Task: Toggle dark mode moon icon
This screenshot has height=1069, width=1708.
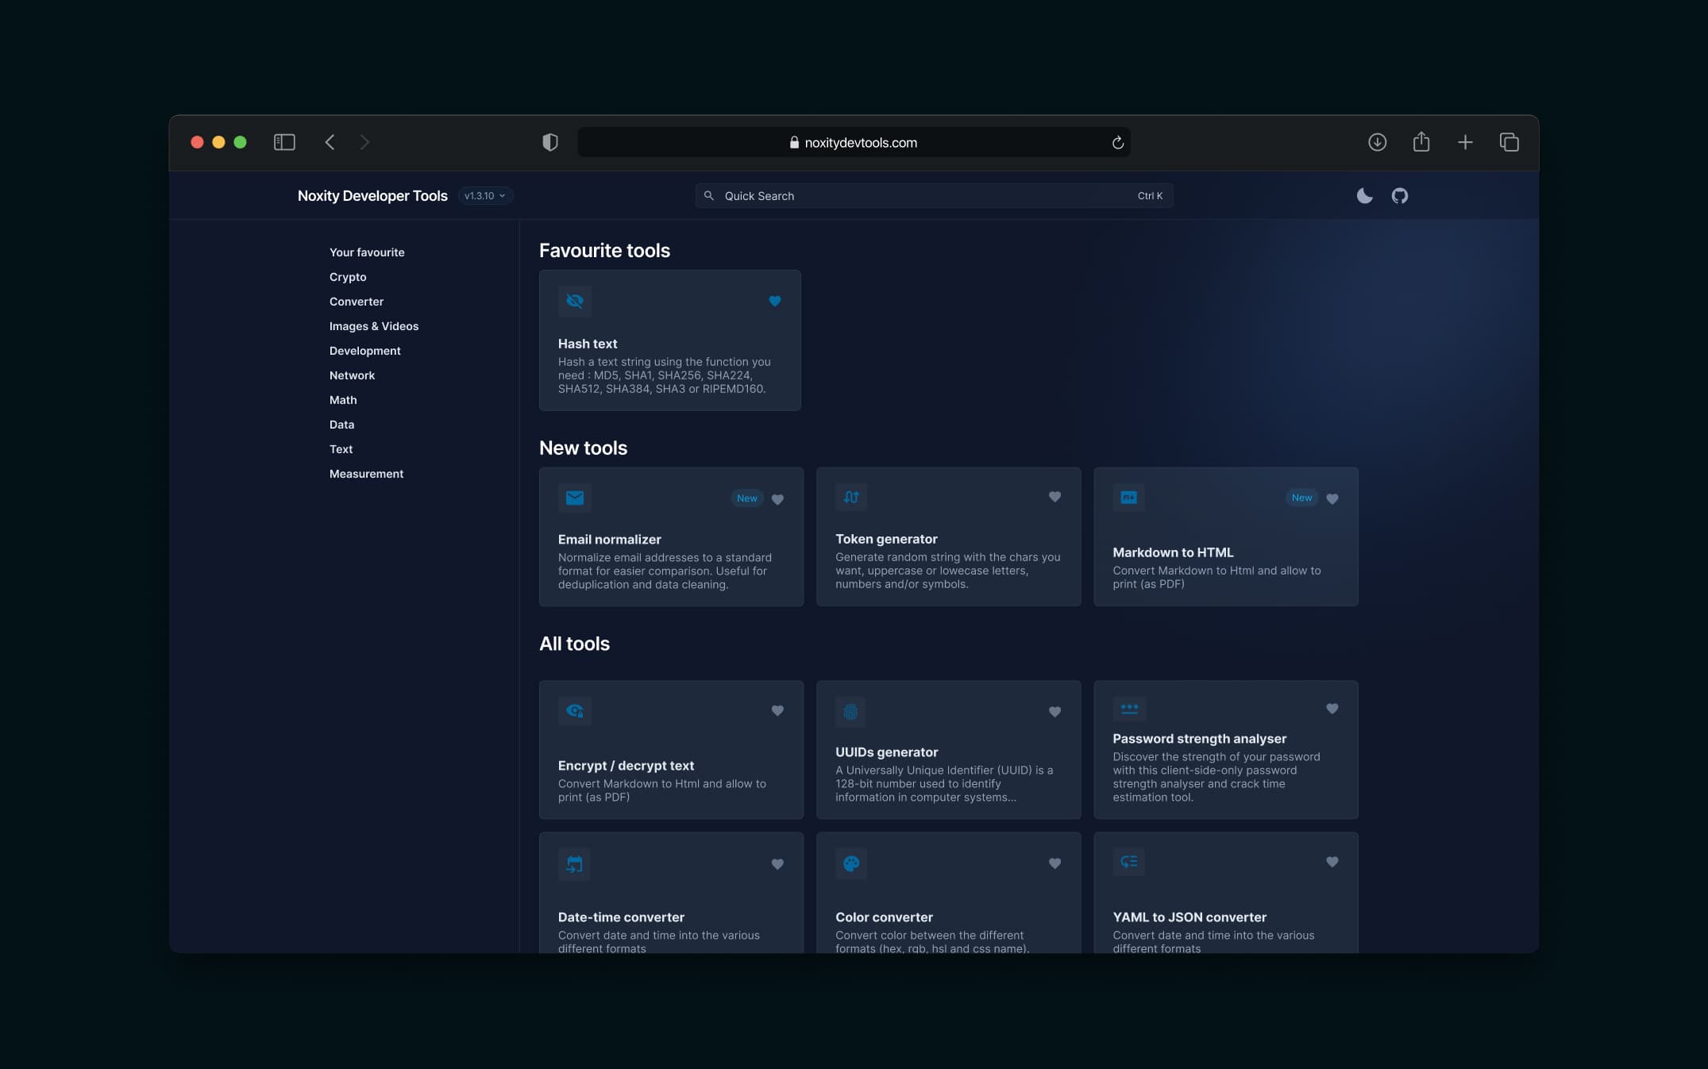Action: point(1364,195)
